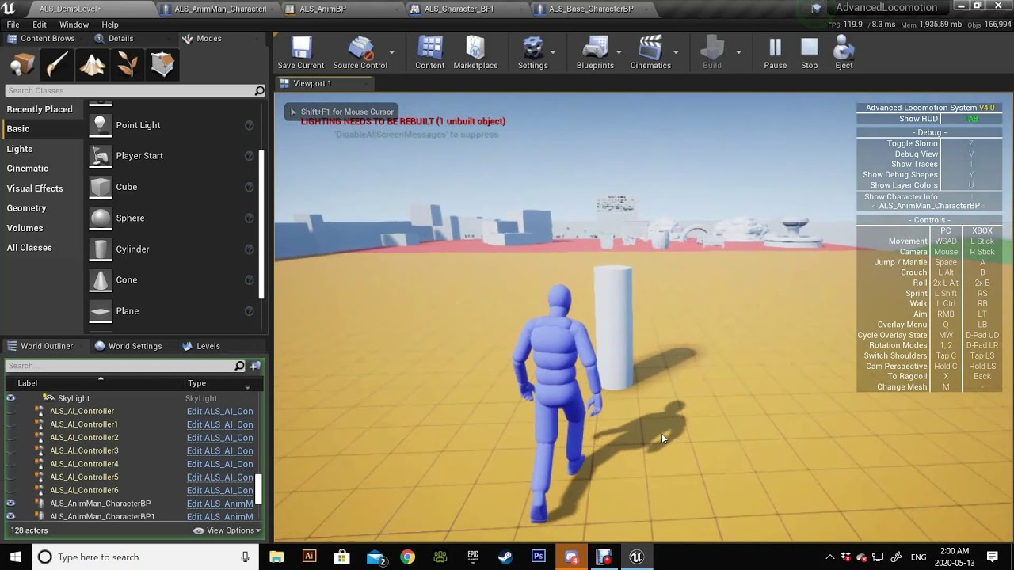Open the View Options dropdown

pyautogui.click(x=227, y=530)
